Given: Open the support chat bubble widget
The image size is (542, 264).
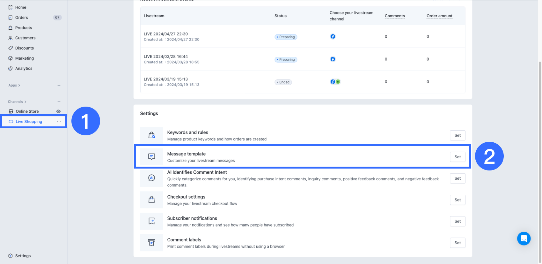Looking at the screenshot, I should point(524,238).
